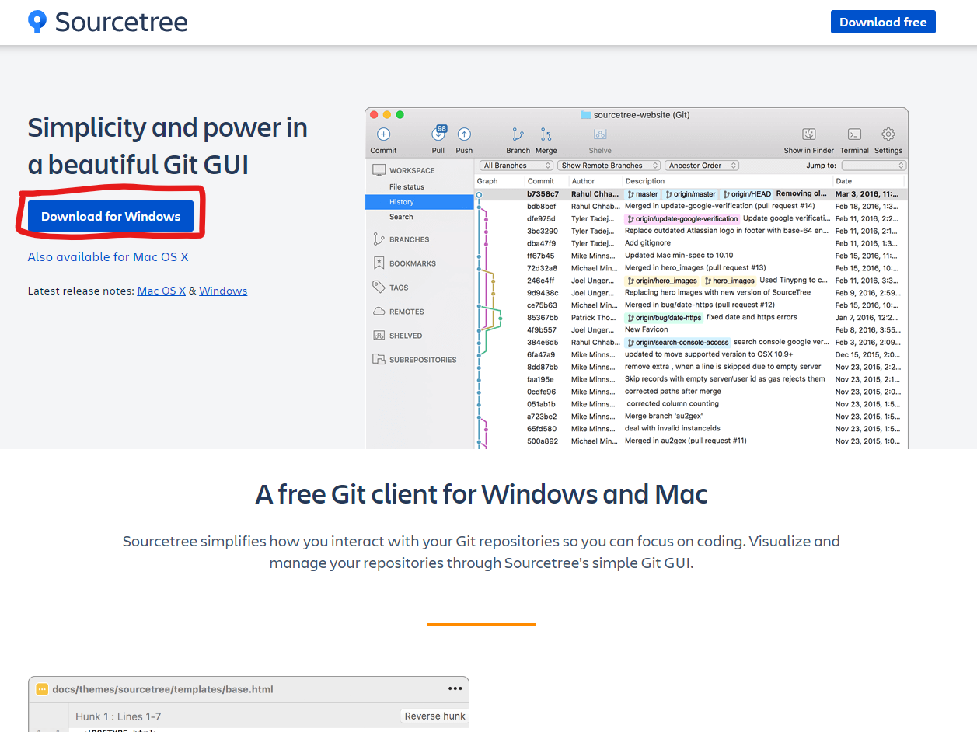The height and width of the screenshot is (732, 977).
Task: Click the Show in Finder icon
Action: 808,134
